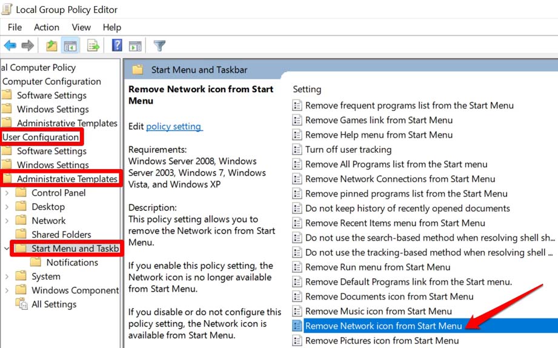Select the Shared Folders tree item

61,235
